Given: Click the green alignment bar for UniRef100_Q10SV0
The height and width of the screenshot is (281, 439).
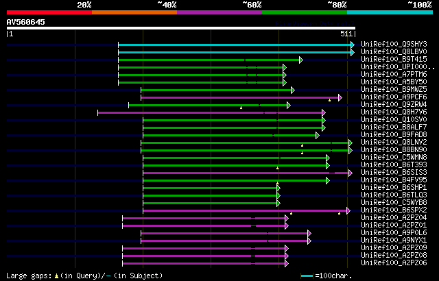Looking at the screenshot, I should (233, 120).
